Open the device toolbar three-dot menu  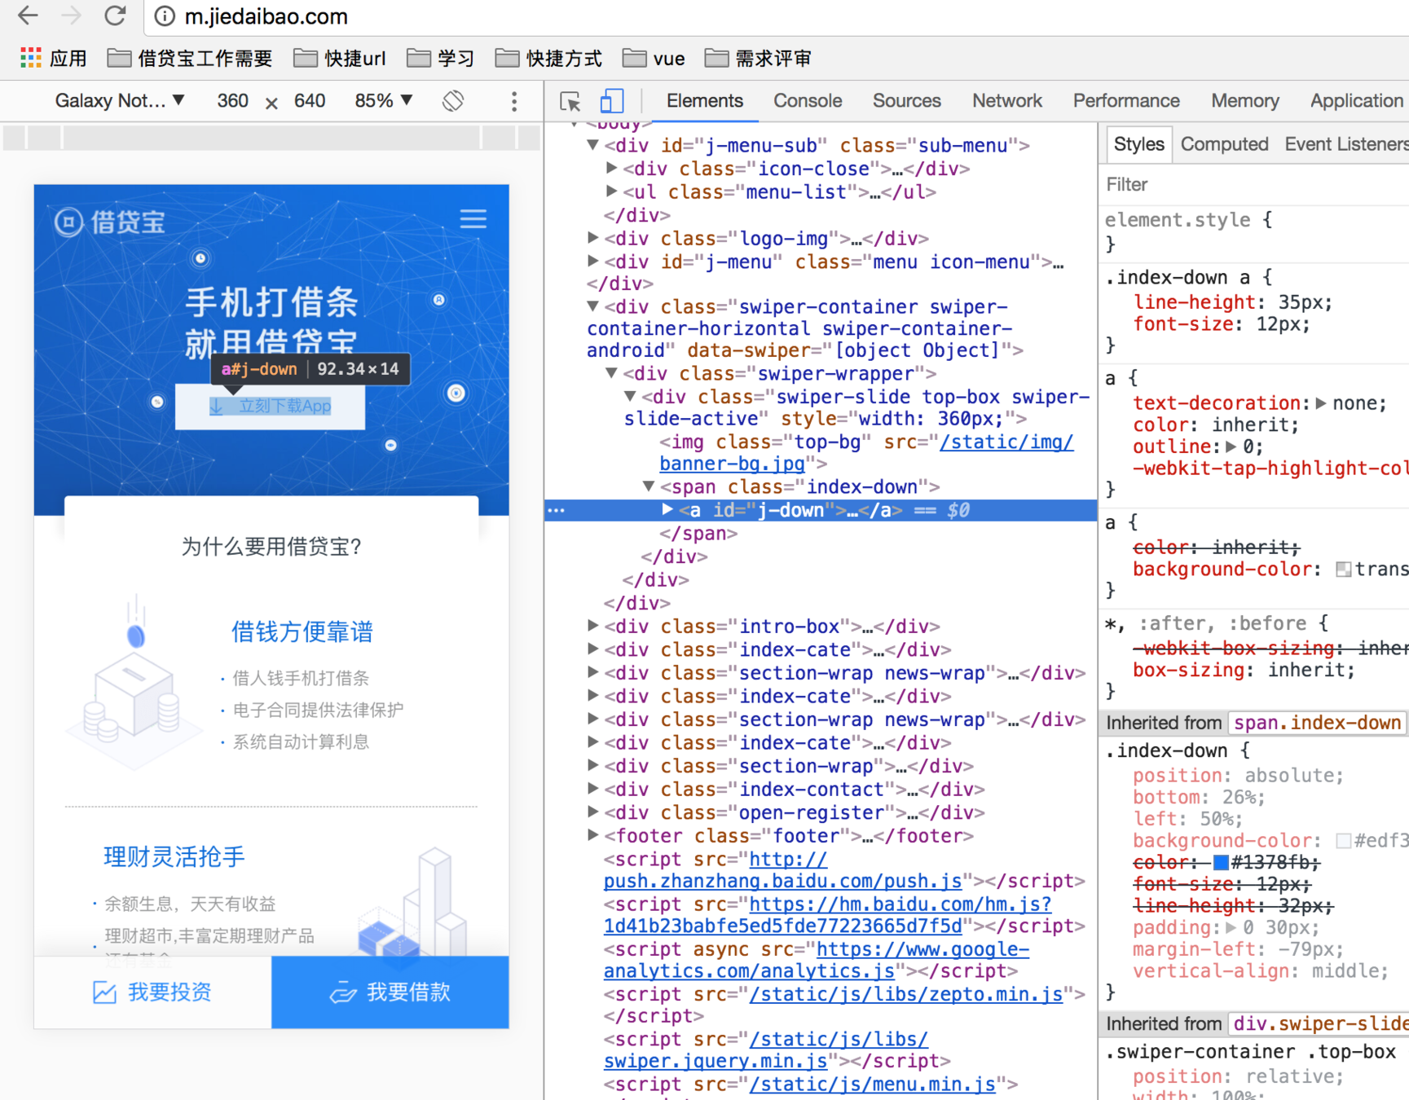[x=513, y=101]
